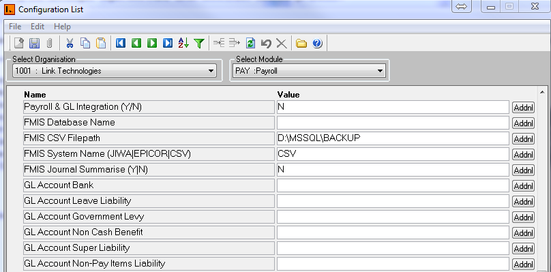Click Addnl for Payroll & GL Integration

[x=523, y=108]
